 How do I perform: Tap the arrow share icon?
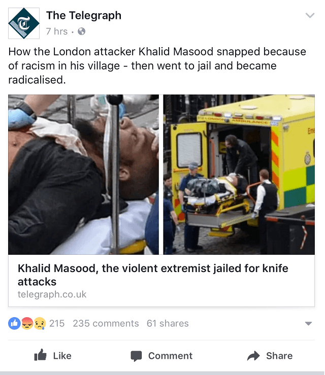tap(253, 356)
